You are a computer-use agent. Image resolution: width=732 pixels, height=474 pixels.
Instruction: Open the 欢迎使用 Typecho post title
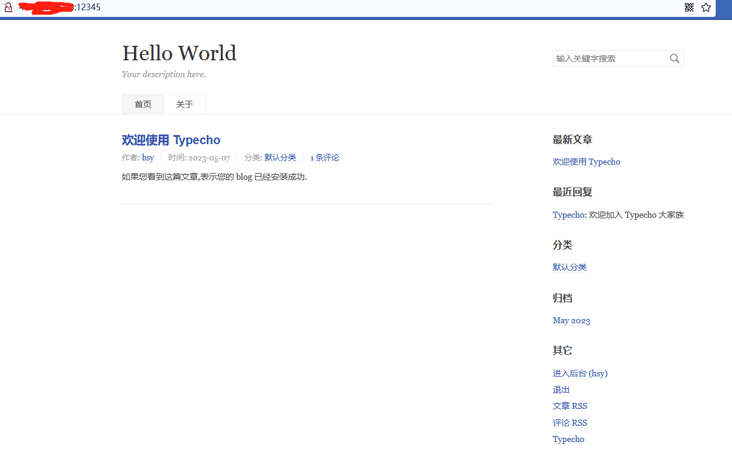[x=171, y=140]
